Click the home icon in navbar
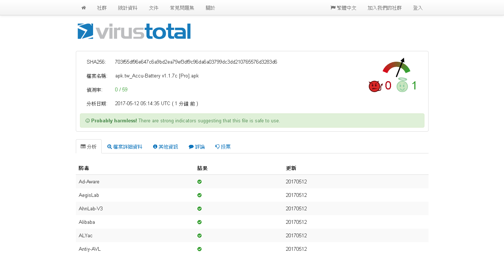Screen dimensions: 504x253 click(84, 7)
